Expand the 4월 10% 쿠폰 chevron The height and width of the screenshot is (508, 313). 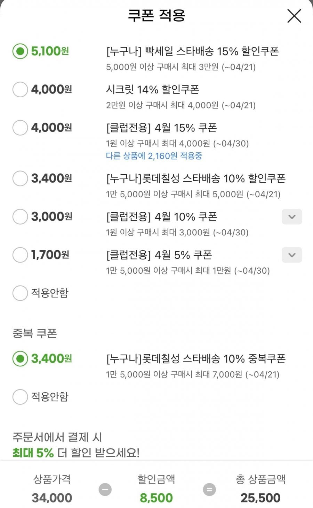click(292, 217)
